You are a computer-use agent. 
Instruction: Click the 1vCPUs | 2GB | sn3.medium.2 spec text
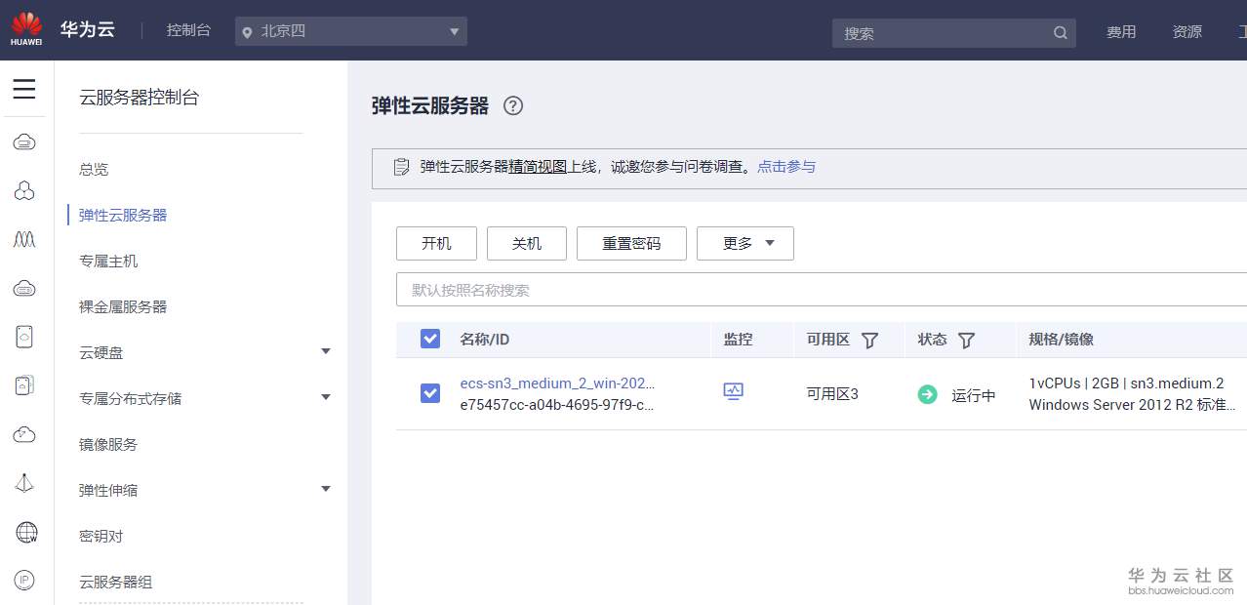pos(1126,383)
